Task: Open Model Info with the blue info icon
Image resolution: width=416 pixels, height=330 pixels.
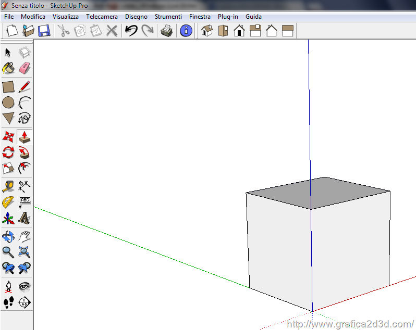Action: click(186, 31)
